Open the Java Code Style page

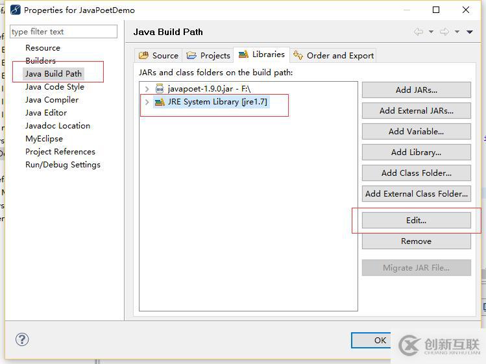pyautogui.click(x=55, y=87)
